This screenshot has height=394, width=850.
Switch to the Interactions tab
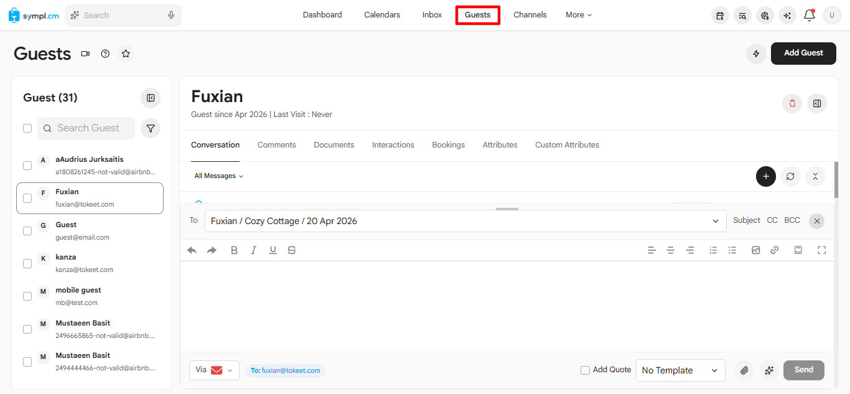point(393,145)
